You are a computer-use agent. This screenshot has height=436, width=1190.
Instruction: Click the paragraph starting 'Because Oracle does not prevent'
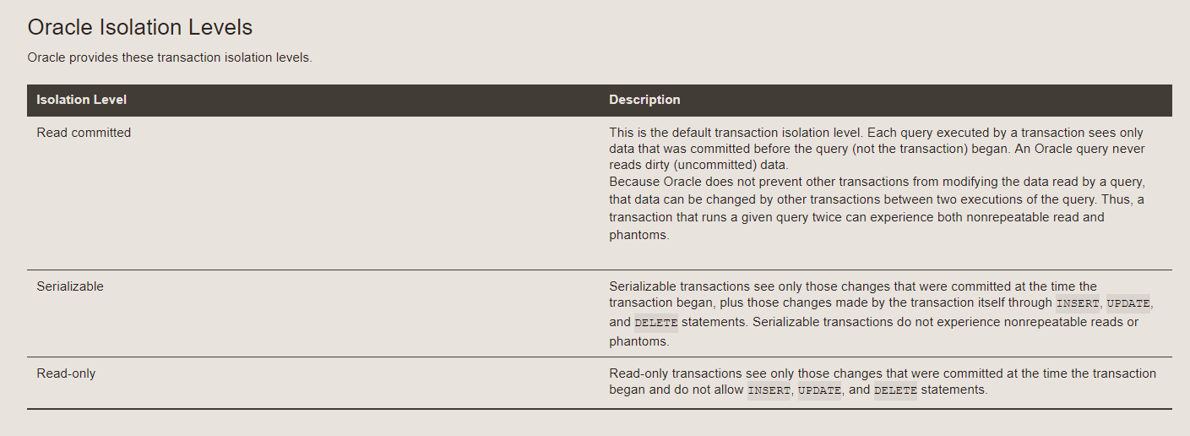[x=878, y=209]
